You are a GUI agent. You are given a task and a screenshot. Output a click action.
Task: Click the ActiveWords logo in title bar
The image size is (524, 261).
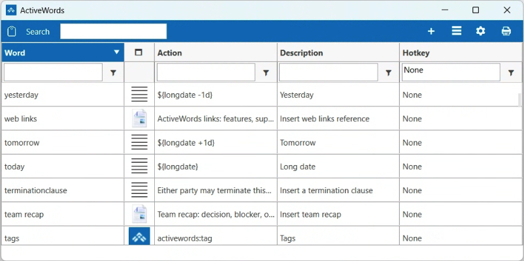point(11,10)
